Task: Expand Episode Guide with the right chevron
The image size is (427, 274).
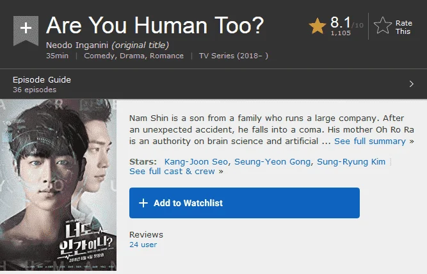Action: point(412,84)
